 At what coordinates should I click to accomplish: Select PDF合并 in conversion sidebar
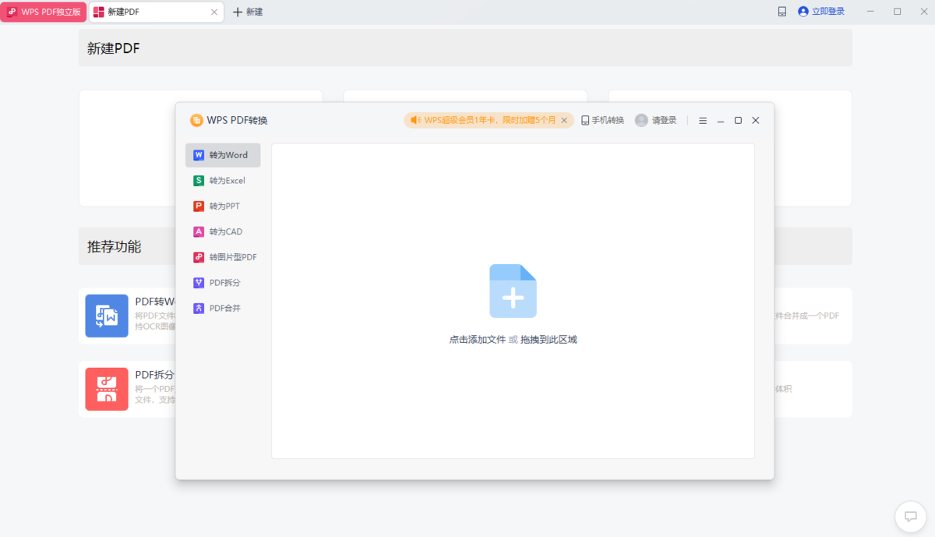tap(223, 309)
